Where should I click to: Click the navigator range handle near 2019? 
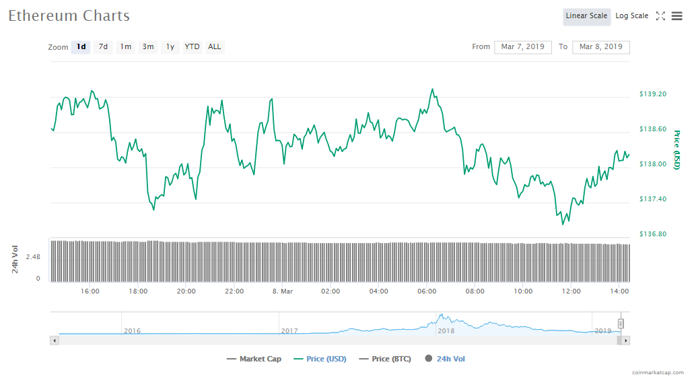click(x=621, y=324)
